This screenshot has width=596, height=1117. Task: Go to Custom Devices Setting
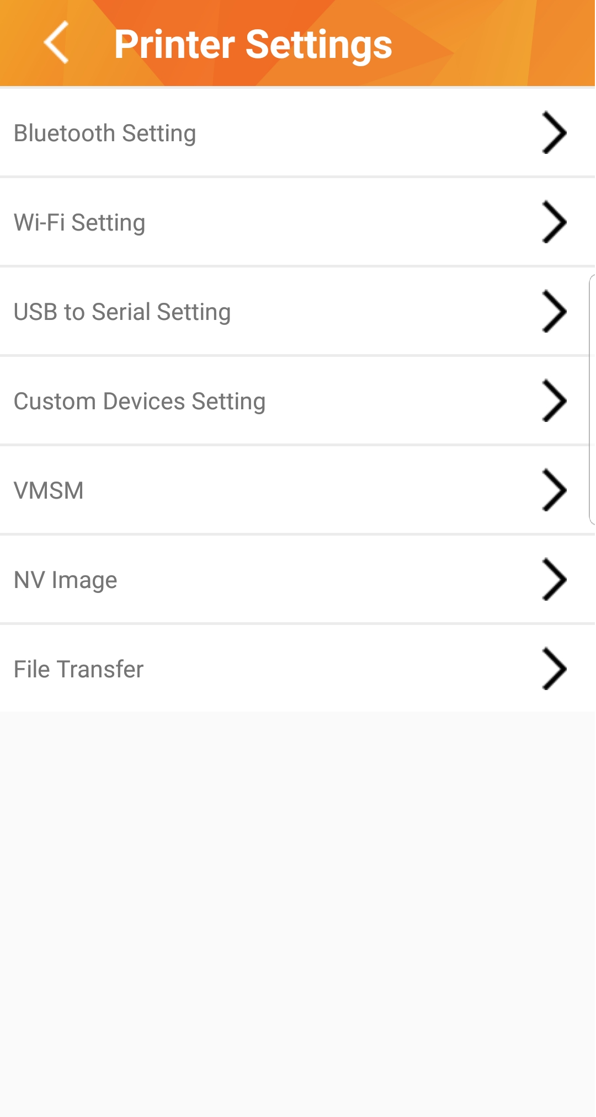point(140,402)
